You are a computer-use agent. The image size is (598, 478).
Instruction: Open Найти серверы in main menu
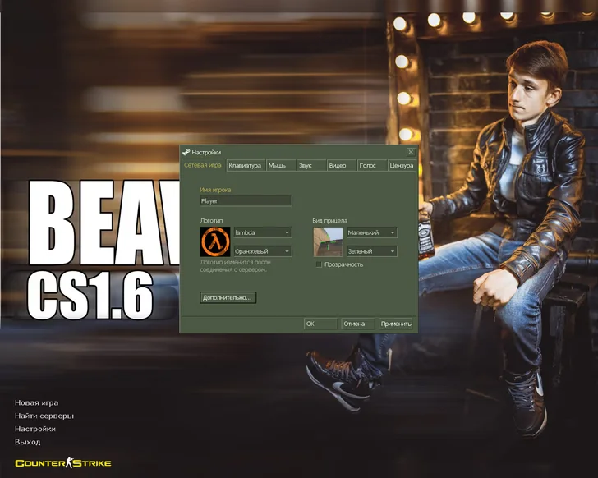(x=44, y=416)
